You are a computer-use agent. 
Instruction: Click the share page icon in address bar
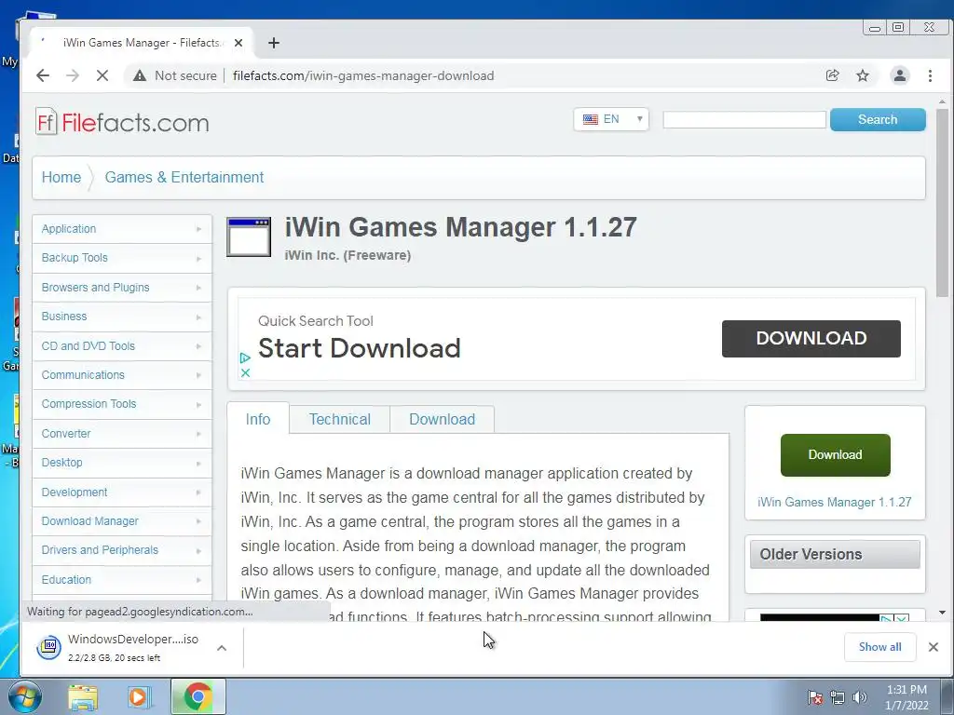tap(832, 75)
